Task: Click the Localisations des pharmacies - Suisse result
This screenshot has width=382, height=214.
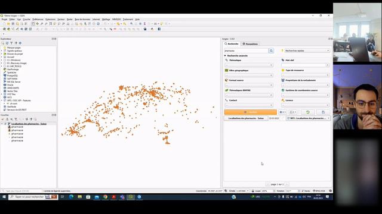Action: point(246,118)
